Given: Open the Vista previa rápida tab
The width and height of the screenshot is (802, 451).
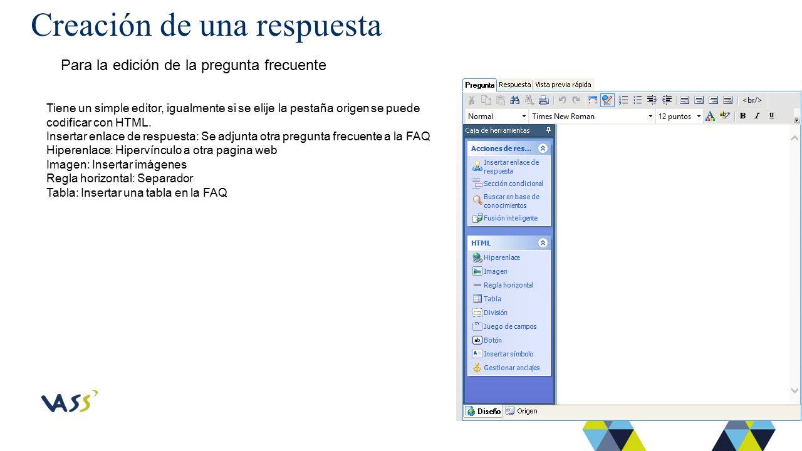Looking at the screenshot, I should pos(563,85).
